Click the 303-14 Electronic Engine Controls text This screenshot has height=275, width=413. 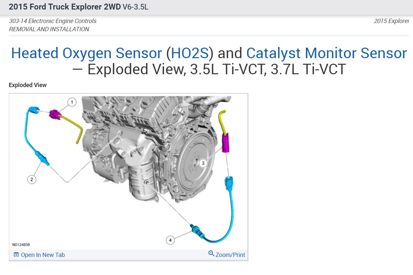[x=53, y=21]
